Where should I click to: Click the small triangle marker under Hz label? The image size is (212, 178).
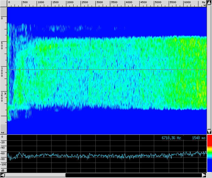[x=204, y=6]
